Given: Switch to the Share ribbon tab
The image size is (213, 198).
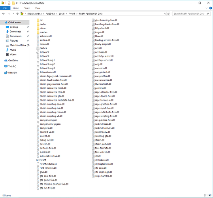Looking at the screenshot, I should (x=27, y=8).
